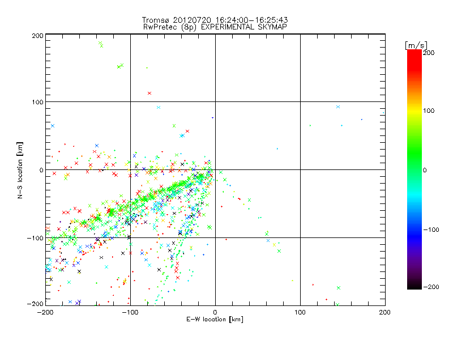The height and width of the screenshot is (340, 453).
Task: Click the plot origin where the zero gridlines cross
Action: coord(215,169)
